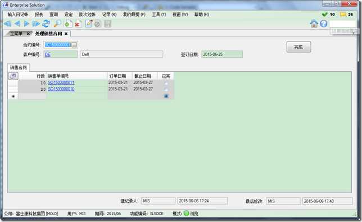The image size is (362, 222).
Task: Select the row header of line 1.0
Action: point(13,82)
